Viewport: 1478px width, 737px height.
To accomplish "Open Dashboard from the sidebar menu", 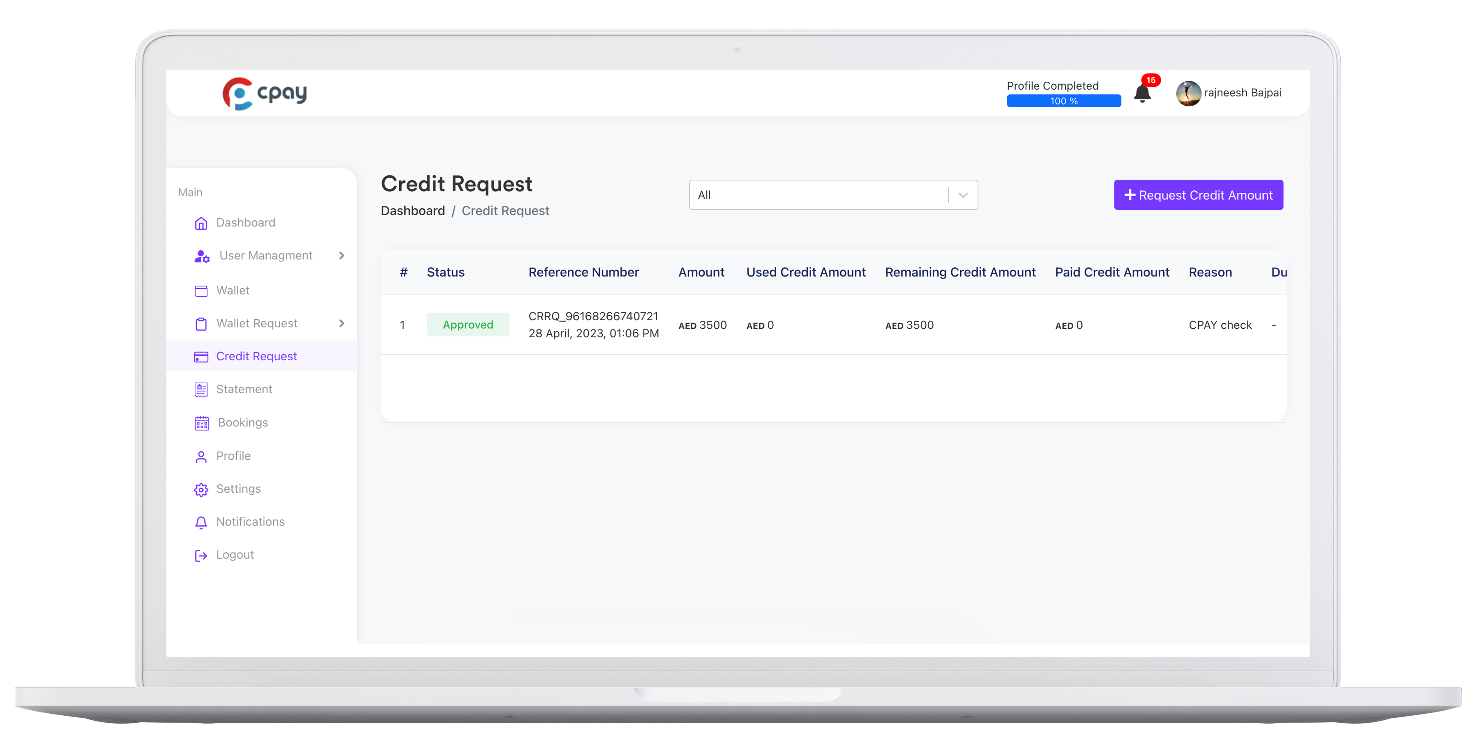I will (x=246, y=223).
